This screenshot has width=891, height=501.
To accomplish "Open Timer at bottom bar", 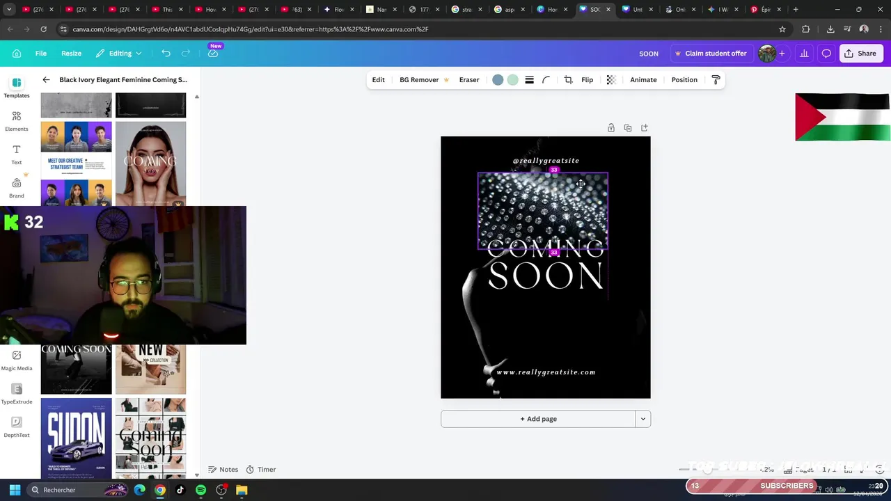I will [x=261, y=470].
